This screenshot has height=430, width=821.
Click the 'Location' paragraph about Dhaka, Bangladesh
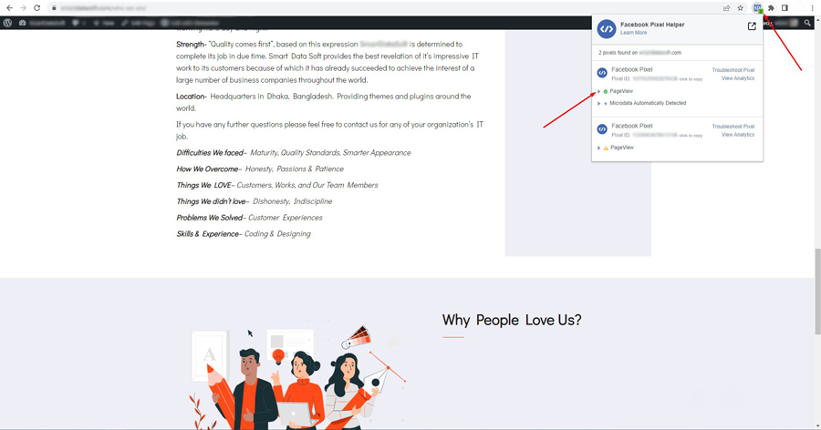pyautogui.click(x=324, y=102)
